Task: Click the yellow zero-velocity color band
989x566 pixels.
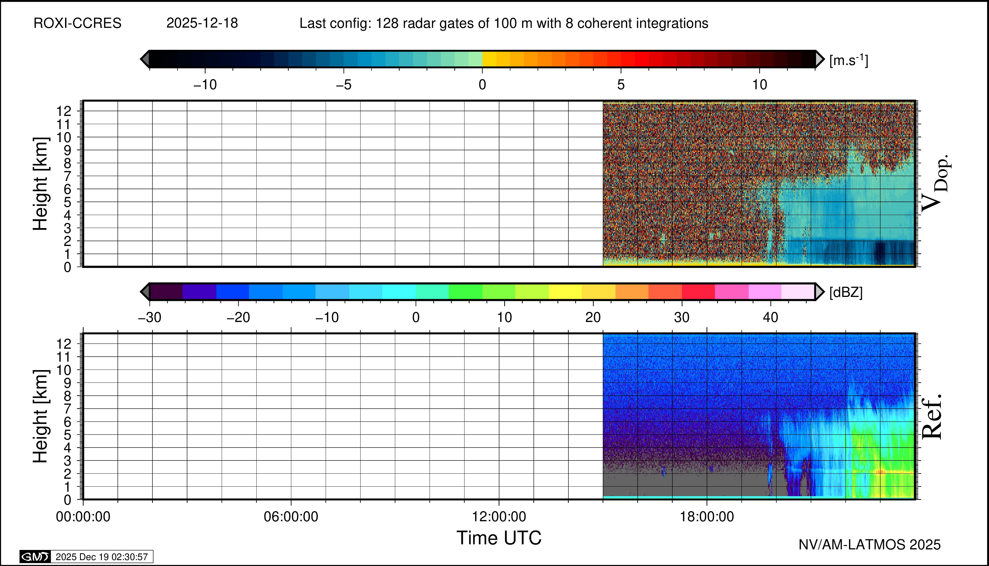Action: click(x=490, y=59)
